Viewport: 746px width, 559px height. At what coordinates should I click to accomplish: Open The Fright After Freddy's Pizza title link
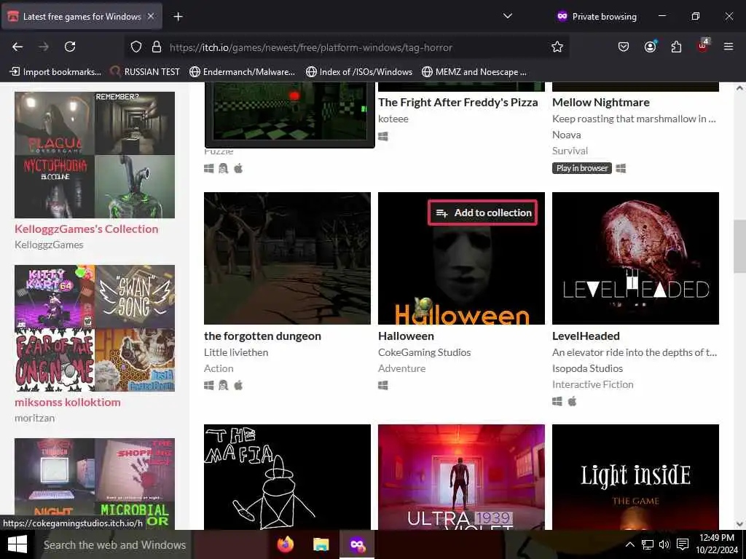pos(458,102)
